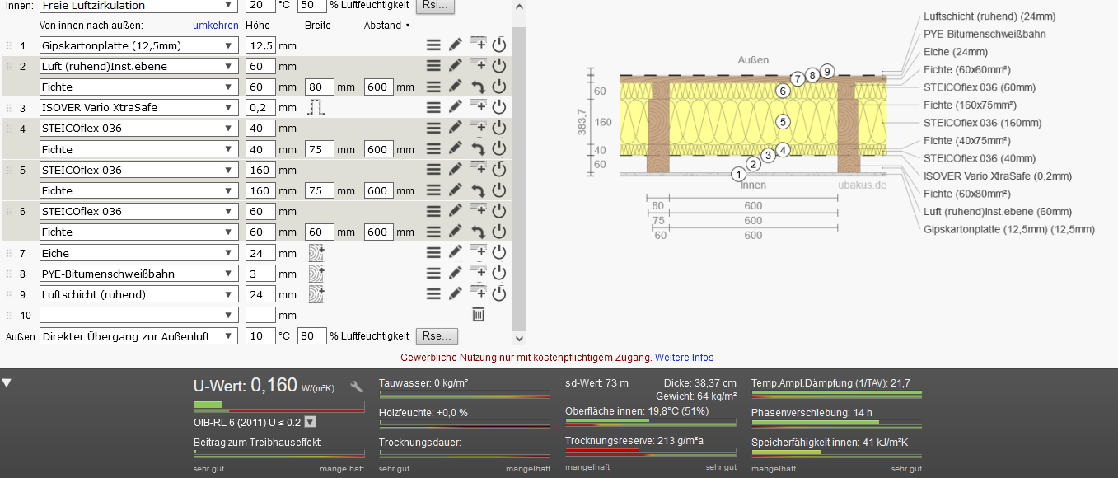
Task: Toggle power icon for Gipskartonplatte layer
Action: [x=498, y=45]
